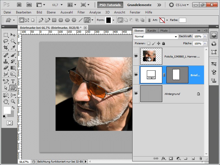Hide the Fotolia_1340860_L Hannes layer
Screen dimensions: 220x165
pos(136,56)
